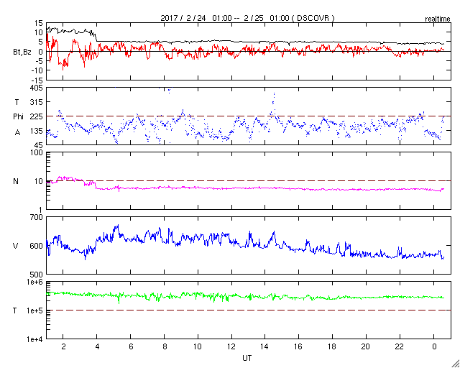The image size is (460, 368).
Task: Click the '15' tick on Bt,Bz axis
Action: click(x=39, y=24)
